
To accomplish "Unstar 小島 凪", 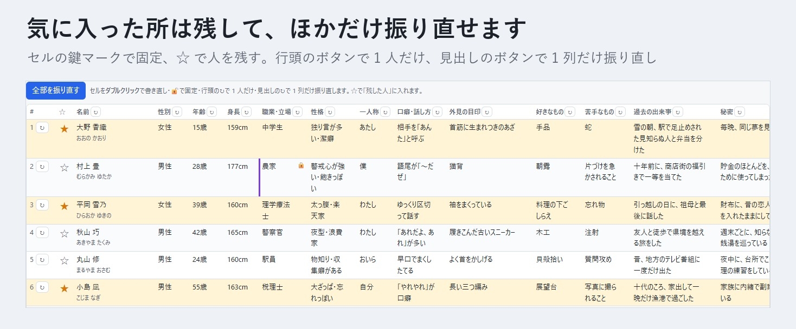I will point(65,288).
